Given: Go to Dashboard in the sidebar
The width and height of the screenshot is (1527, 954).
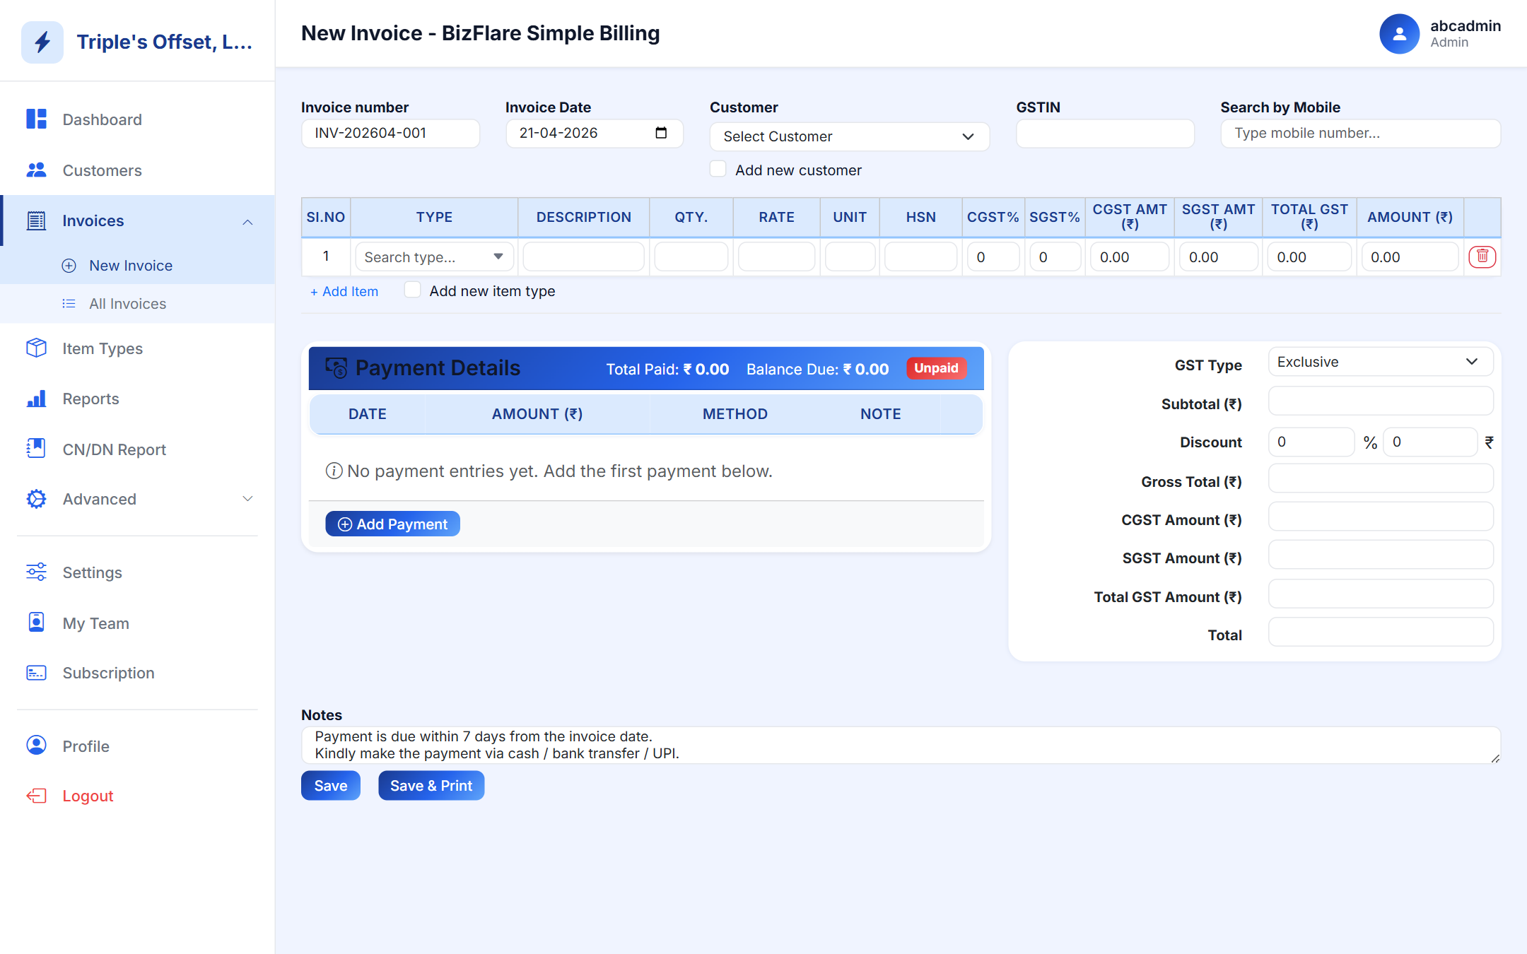Looking at the screenshot, I should coord(137,119).
